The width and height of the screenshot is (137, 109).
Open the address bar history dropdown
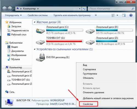coord(80,9)
